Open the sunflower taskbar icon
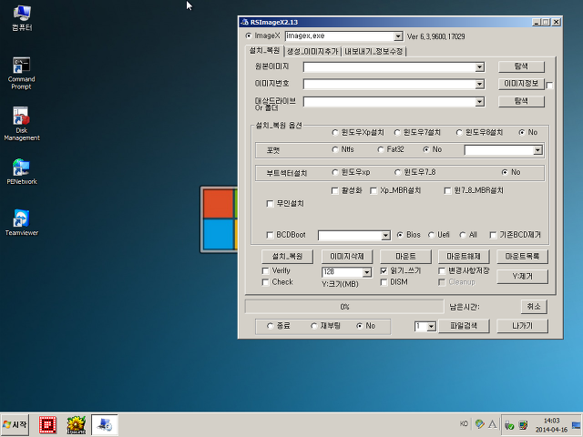The width and height of the screenshot is (583, 437). (77, 425)
